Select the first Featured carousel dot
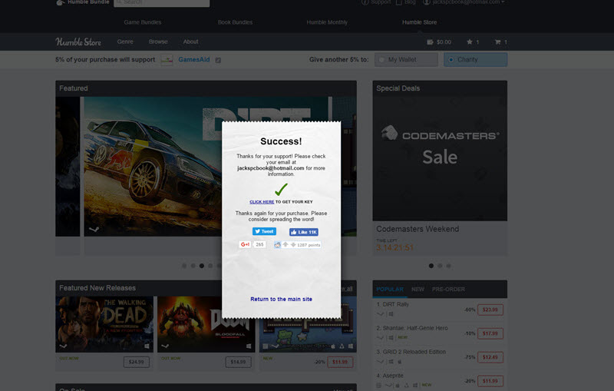Viewport: 614px width, 391px height. (184, 266)
